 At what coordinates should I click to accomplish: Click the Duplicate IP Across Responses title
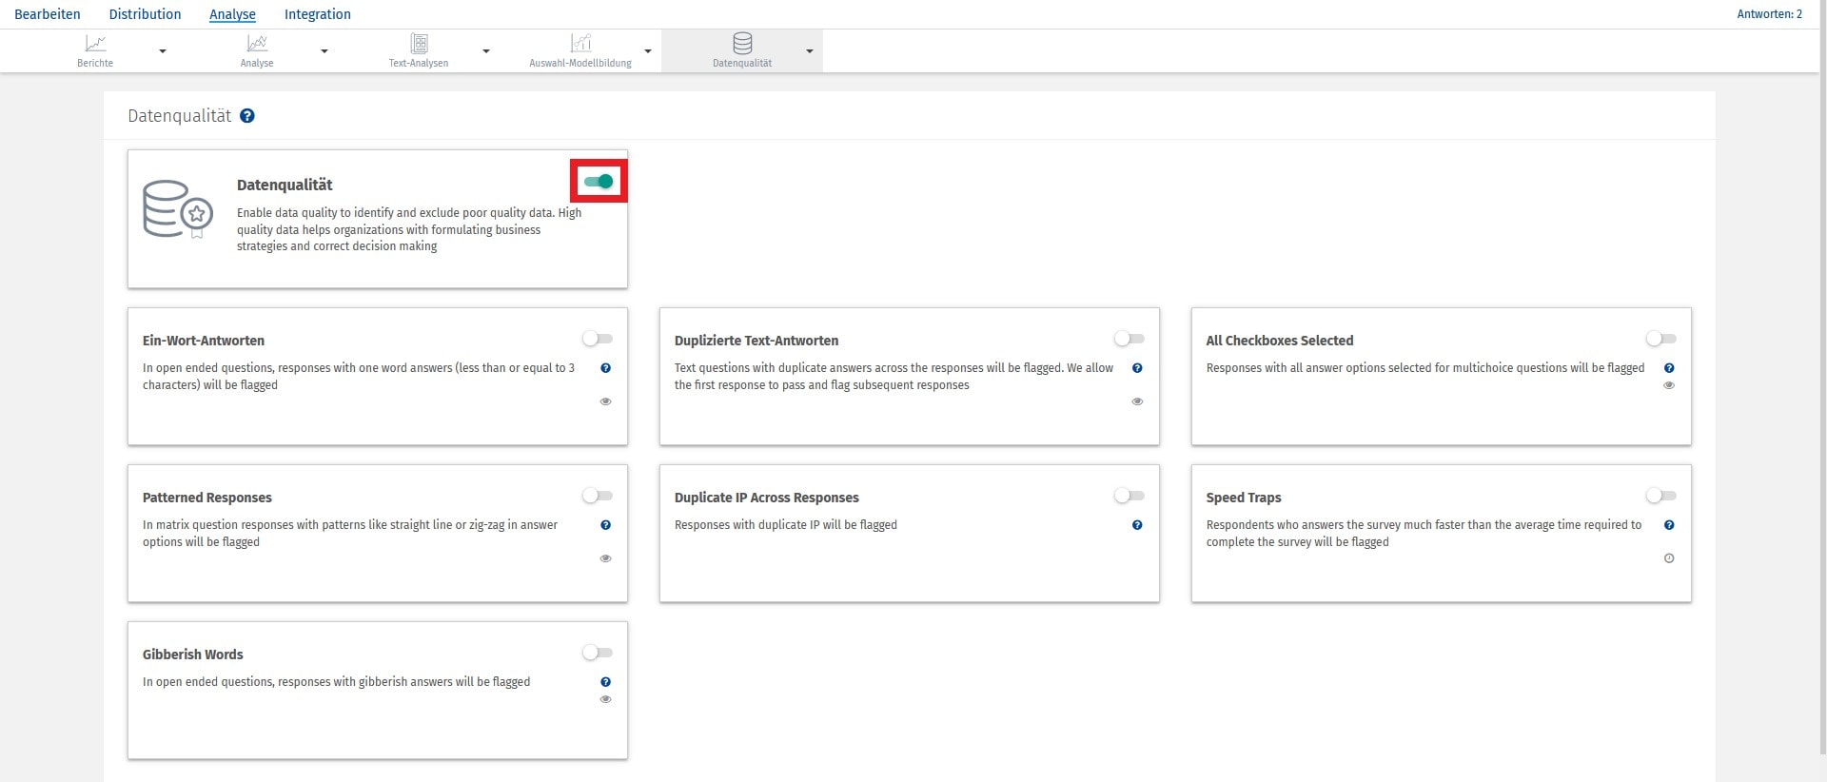(767, 498)
